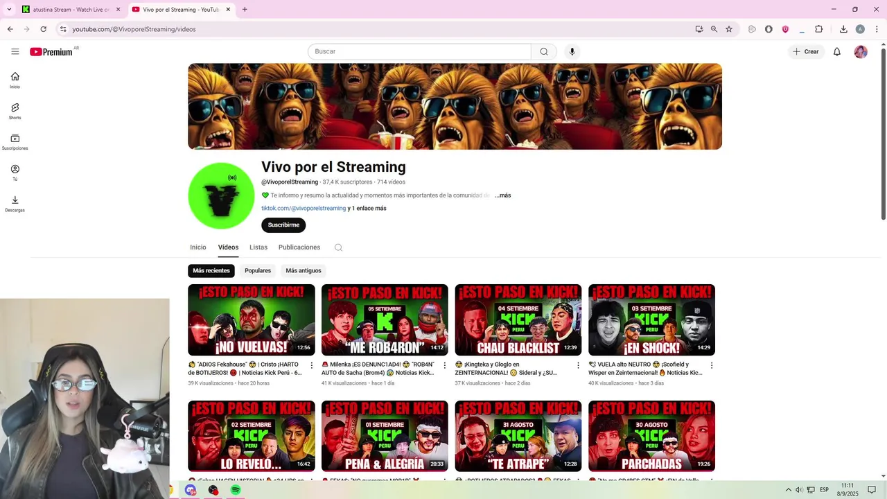Screen dimensions: 887x499
Task: Open the Chrome three-dot menu
Action: [x=877, y=29]
